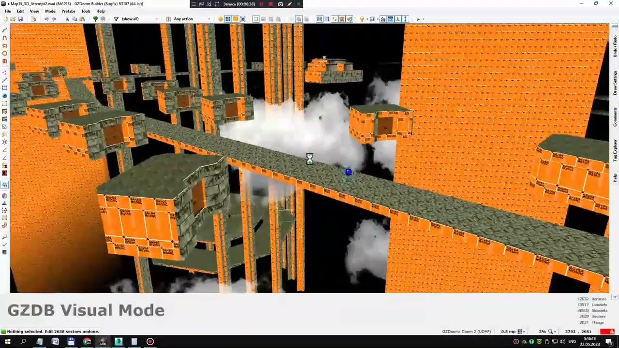Screen dimensions: 619x348
Task: Select Draw Rectangle tool in left toolbar
Action: point(5,45)
